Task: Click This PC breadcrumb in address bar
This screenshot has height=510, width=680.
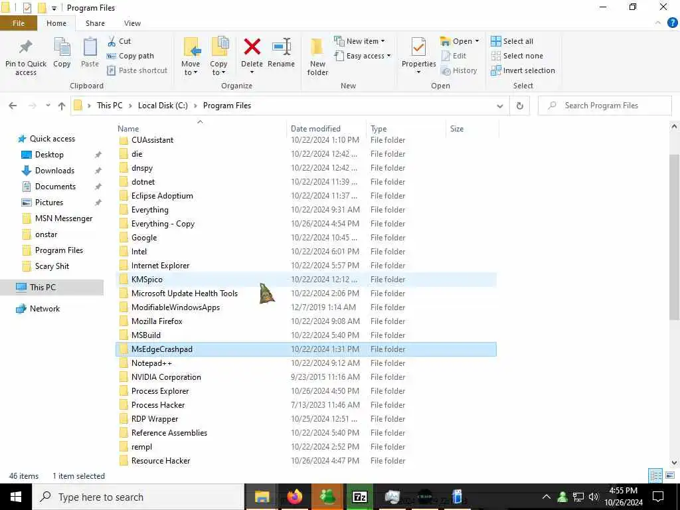Action: [110, 106]
